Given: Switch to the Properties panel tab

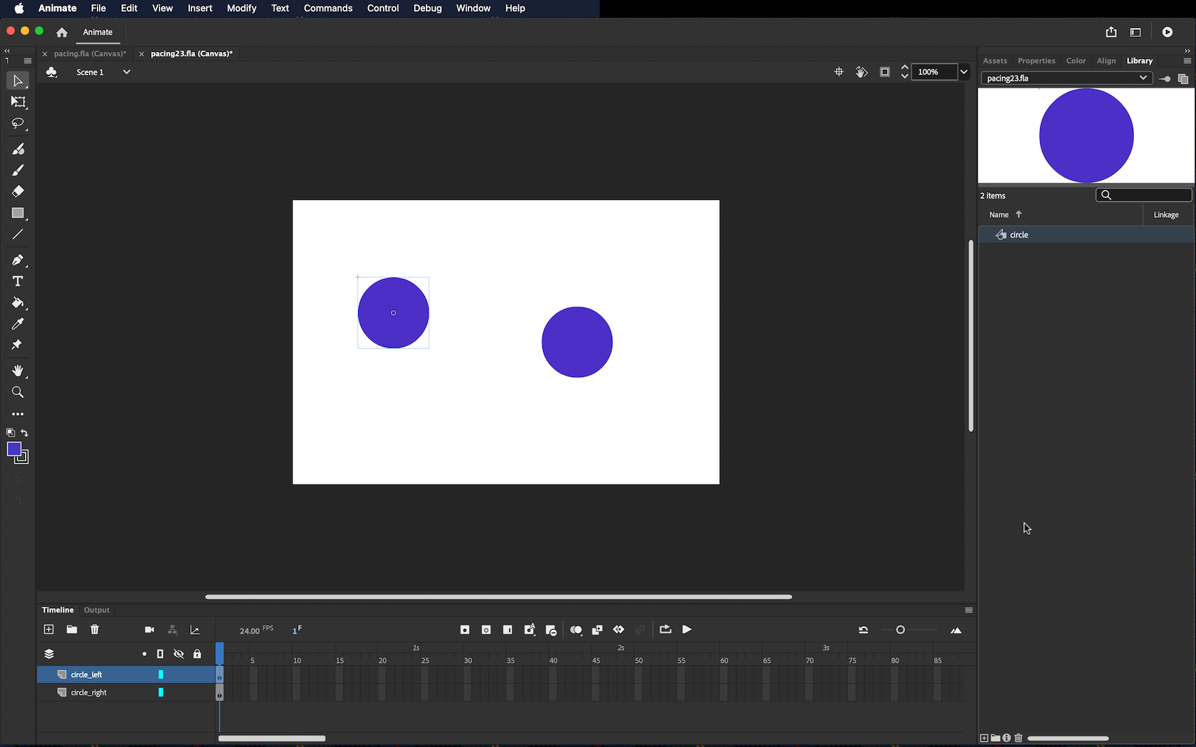Looking at the screenshot, I should 1036,61.
